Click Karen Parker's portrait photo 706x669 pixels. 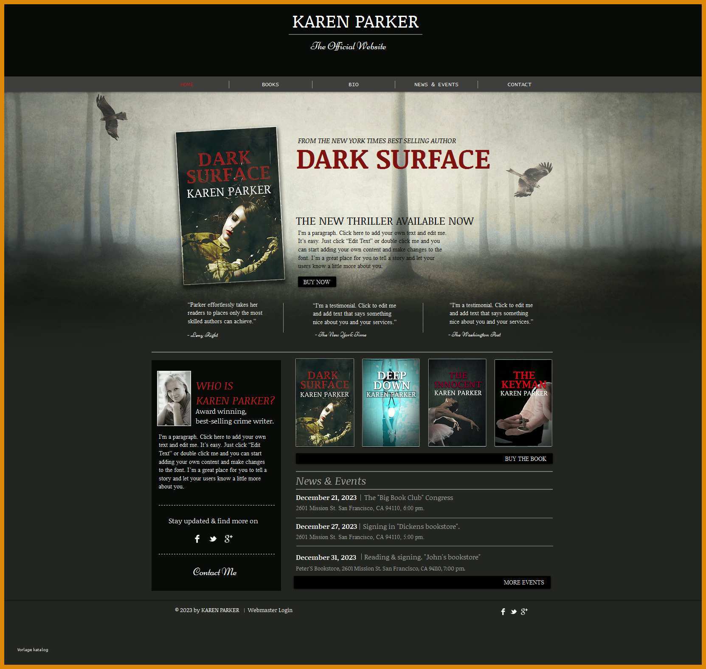[174, 398]
